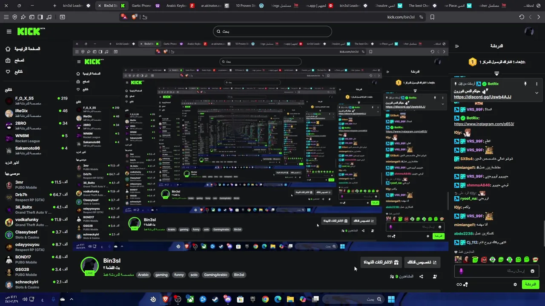This screenshot has height=306, width=545.
Task: Click the send message input field
Action: [x=497, y=271]
